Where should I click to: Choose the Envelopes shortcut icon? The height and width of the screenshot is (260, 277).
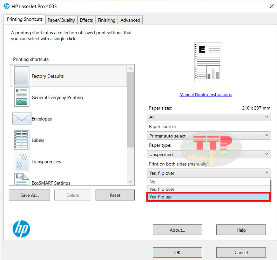pos(21,118)
